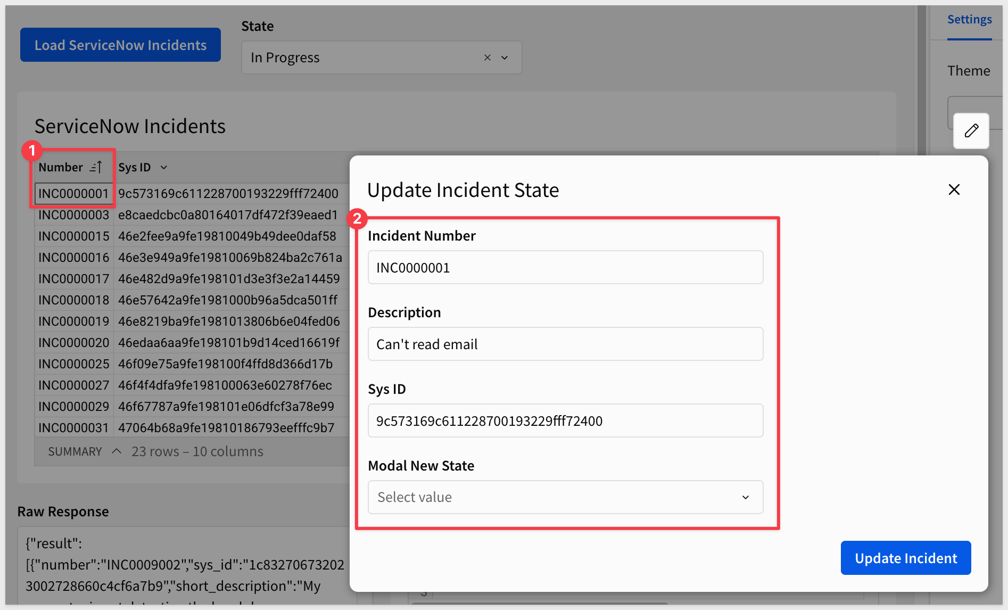Collapse the table SUMMARY caret

tap(117, 451)
